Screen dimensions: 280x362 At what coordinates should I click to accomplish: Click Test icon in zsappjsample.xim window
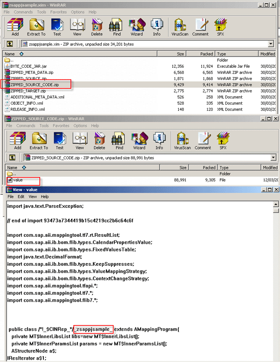(57, 27)
